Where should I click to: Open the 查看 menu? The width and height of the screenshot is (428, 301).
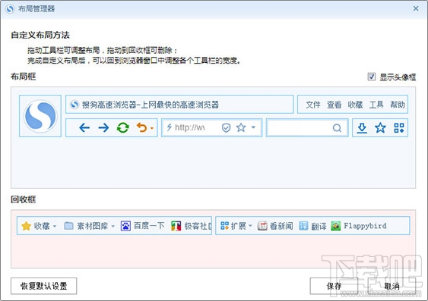334,105
